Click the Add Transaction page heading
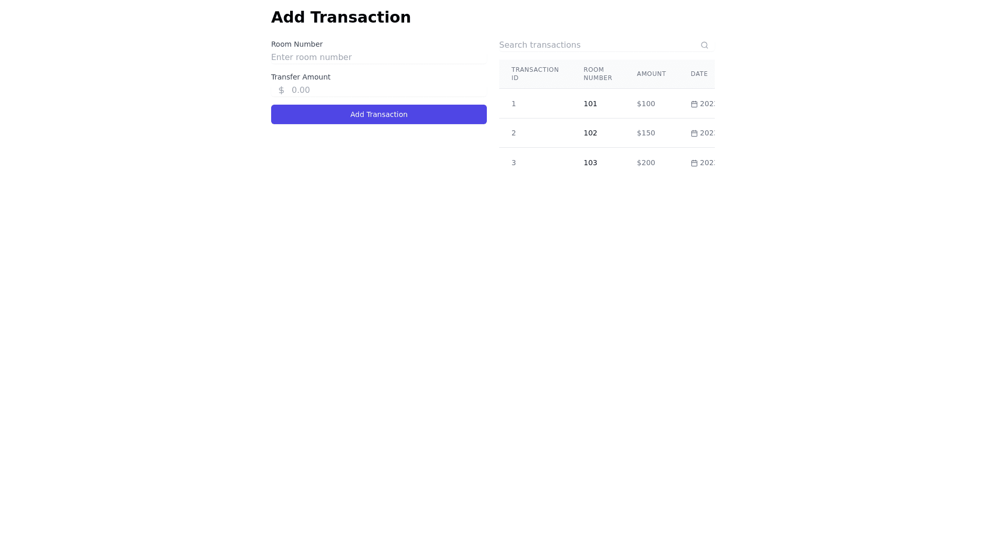This screenshot has height=554, width=986. [x=340, y=17]
